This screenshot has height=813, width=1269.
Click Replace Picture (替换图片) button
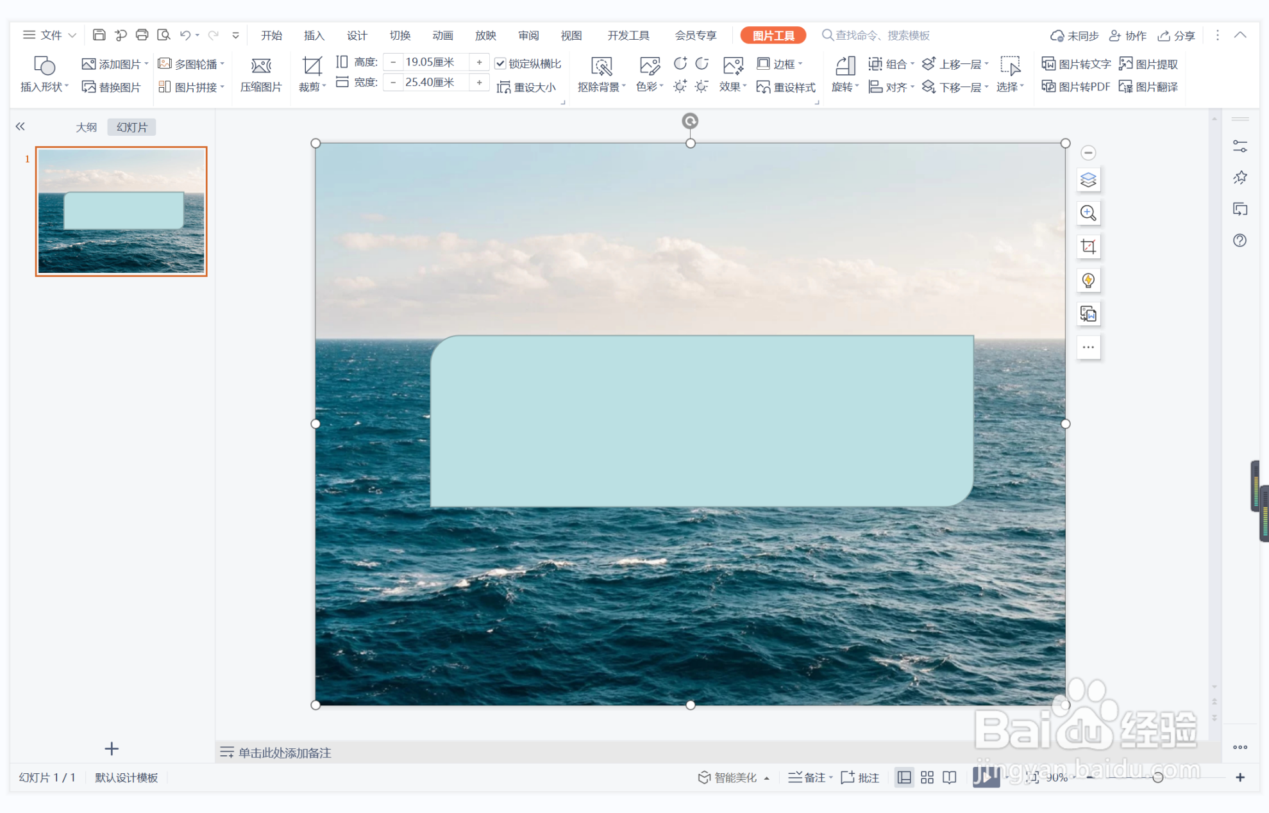click(112, 87)
